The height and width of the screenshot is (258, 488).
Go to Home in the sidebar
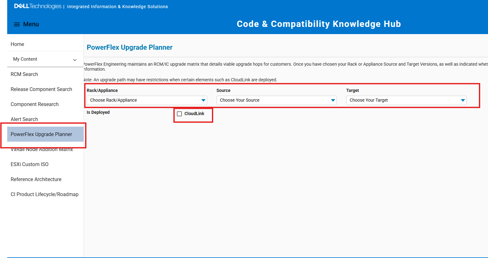[18, 44]
